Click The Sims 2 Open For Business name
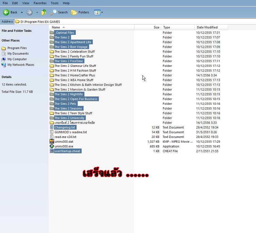Image resolution: width=256 pixels, height=233 pixels. tap(76, 99)
